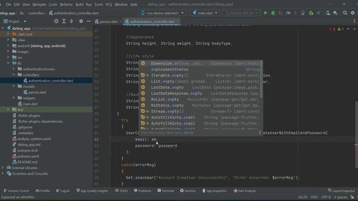Open README.md in project tree
The width and height of the screenshot is (358, 201).
coord(27,162)
